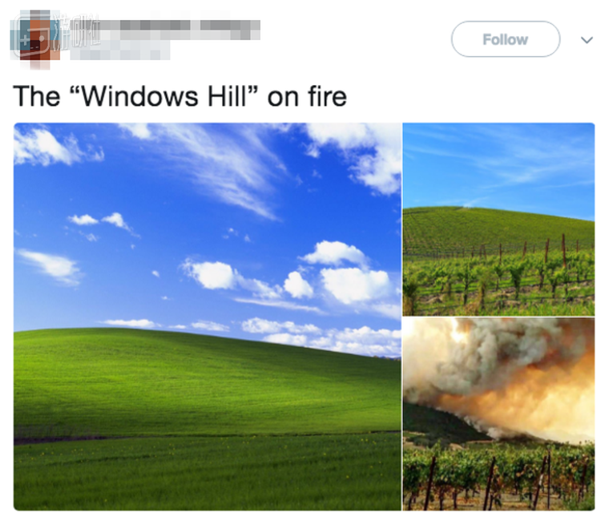Click the Follow button
601x517 pixels.
click(x=505, y=39)
